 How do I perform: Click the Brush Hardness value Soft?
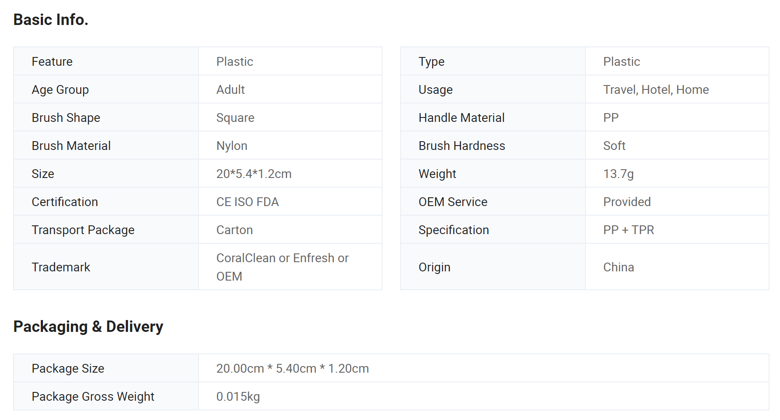(x=614, y=146)
